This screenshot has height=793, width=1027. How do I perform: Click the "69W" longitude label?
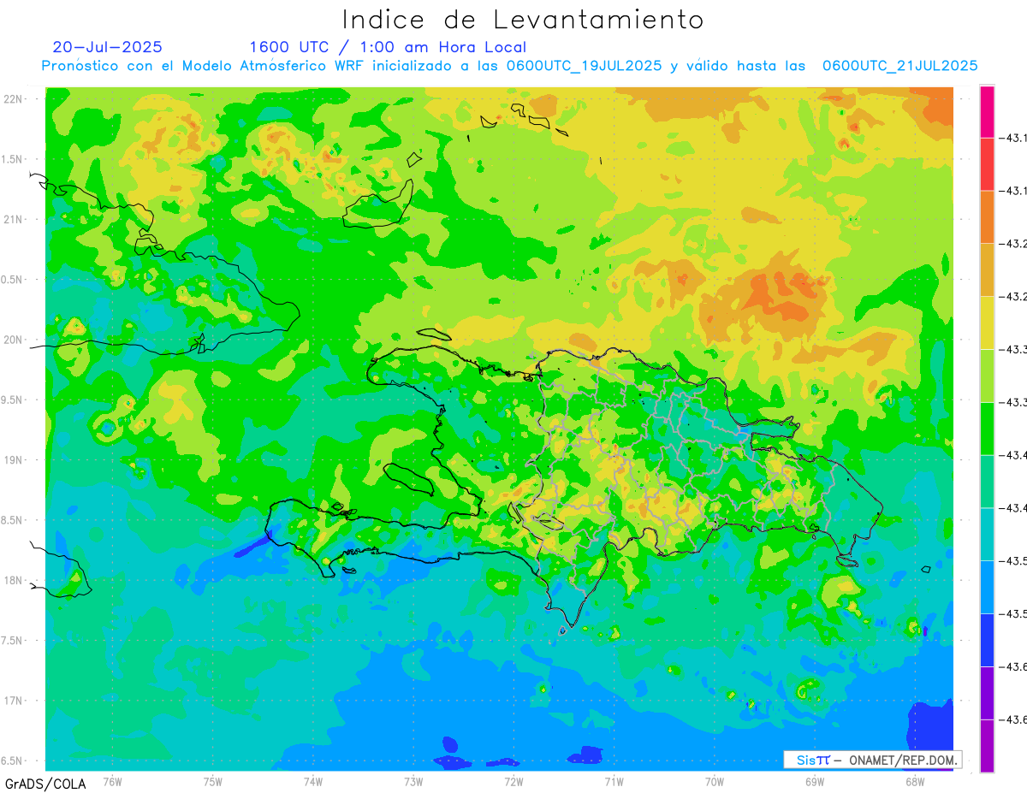(815, 781)
